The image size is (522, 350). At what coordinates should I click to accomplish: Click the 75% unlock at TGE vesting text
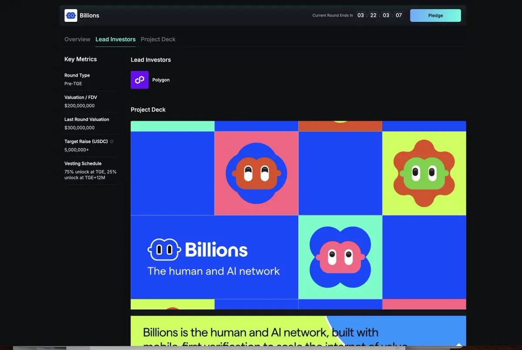click(x=90, y=175)
